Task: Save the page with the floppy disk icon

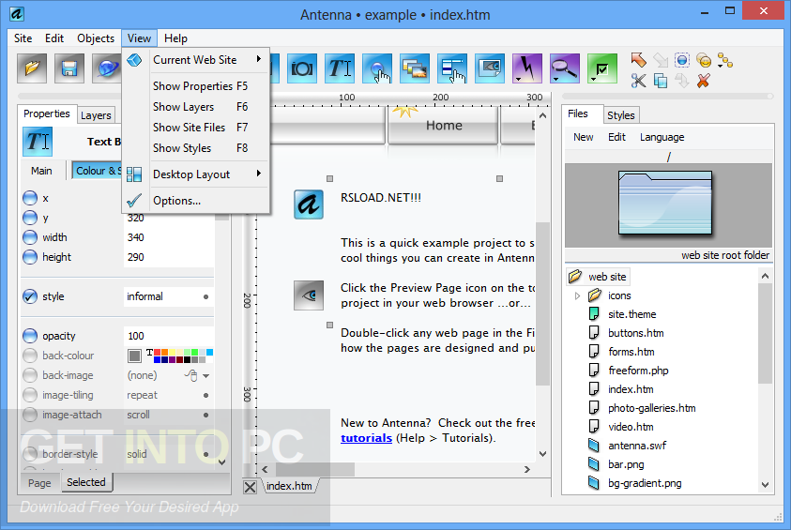Action: [69, 68]
